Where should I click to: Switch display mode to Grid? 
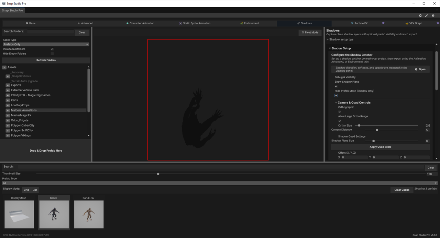pos(26,190)
